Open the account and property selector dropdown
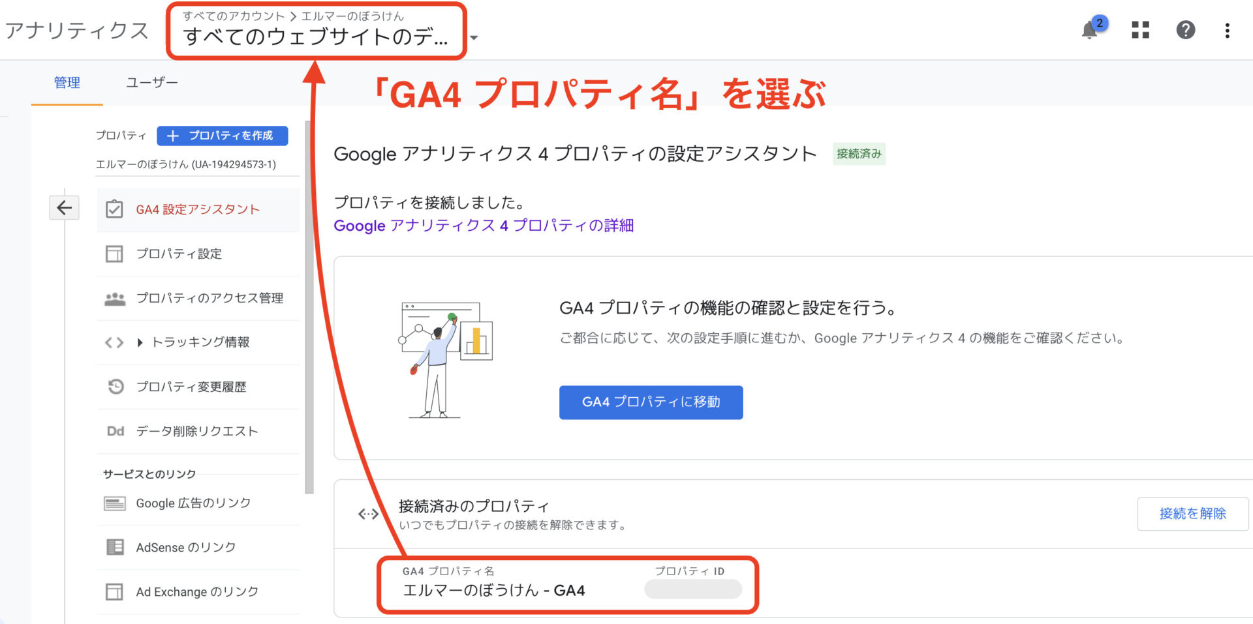The height and width of the screenshot is (624, 1253). [x=316, y=31]
